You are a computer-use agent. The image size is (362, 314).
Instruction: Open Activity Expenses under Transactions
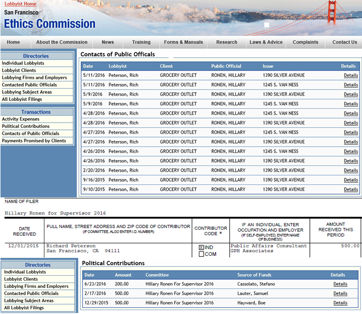21,119
